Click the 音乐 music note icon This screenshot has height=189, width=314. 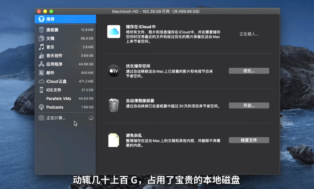click(41, 47)
